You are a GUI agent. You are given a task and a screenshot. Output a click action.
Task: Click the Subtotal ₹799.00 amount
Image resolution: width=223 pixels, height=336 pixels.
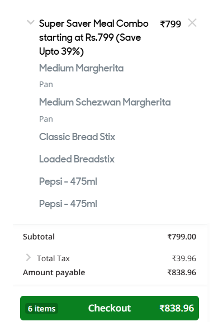pos(182,237)
